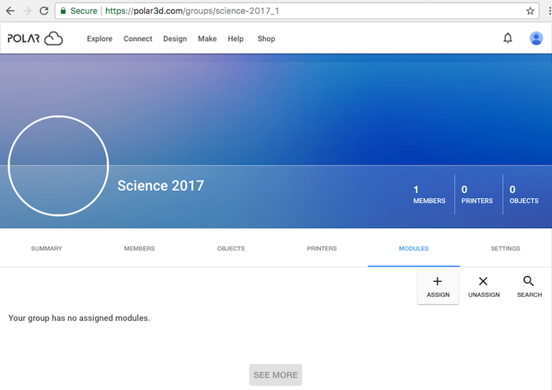Viewport: 552px width, 390px height.
Task: Switch to the Summary tab
Action: tap(46, 249)
